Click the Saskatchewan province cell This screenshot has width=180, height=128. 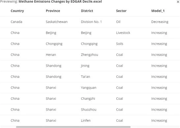57,22
